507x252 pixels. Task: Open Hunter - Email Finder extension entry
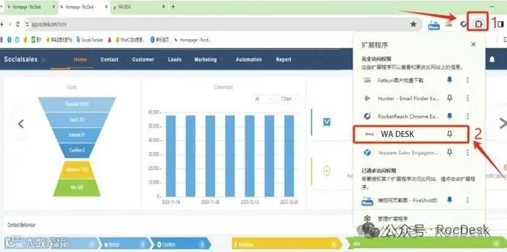click(409, 98)
